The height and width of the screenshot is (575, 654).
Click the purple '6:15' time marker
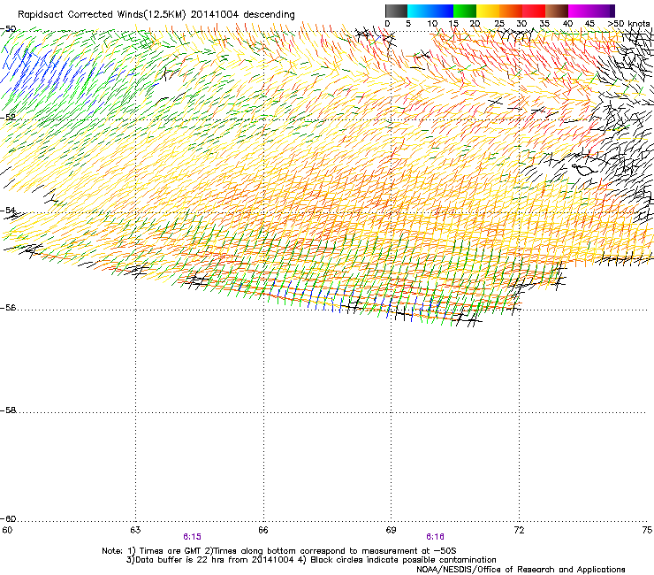[193, 537]
